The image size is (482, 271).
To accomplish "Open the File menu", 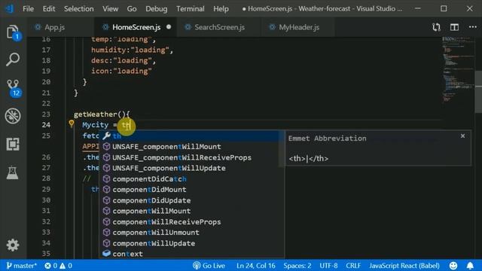I will (28, 8).
